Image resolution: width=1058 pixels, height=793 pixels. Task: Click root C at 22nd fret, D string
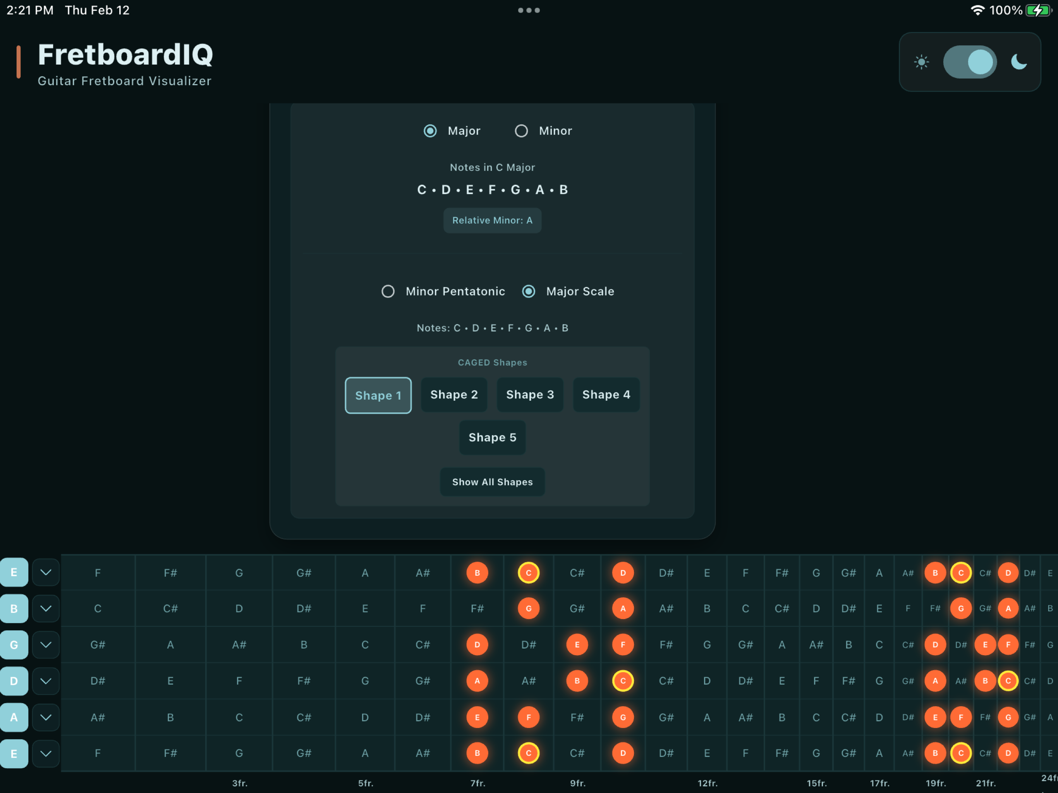point(1008,681)
